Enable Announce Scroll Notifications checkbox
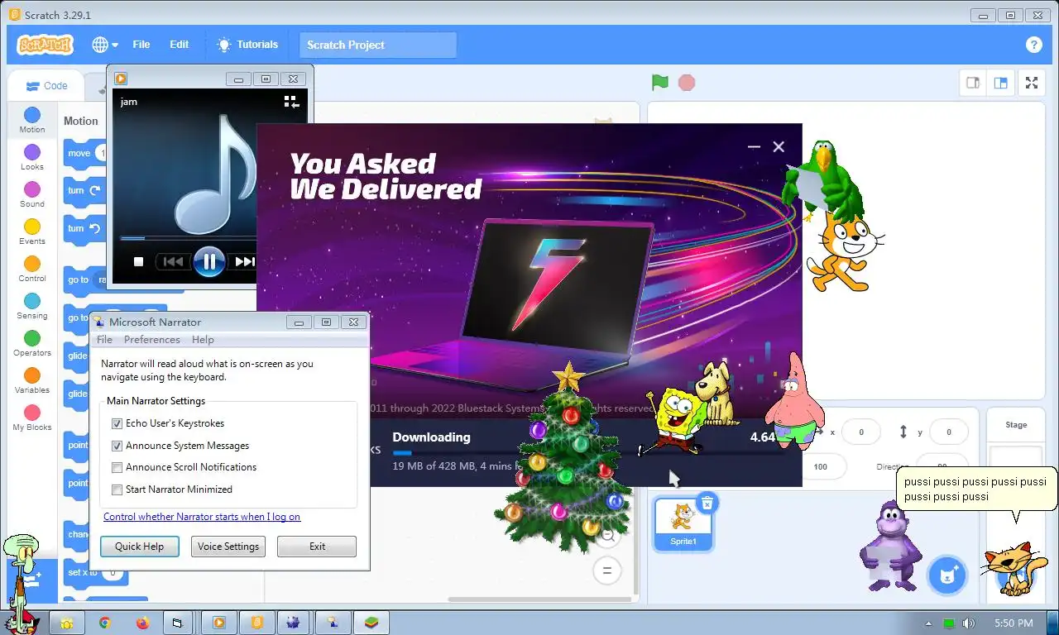The image size is (1059, 635). 117,467
